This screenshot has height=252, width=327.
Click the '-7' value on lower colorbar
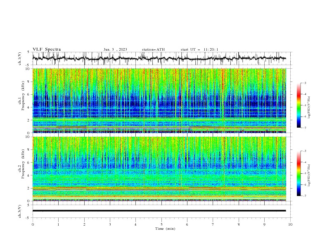pyautogui.click(x=304, y=196)
